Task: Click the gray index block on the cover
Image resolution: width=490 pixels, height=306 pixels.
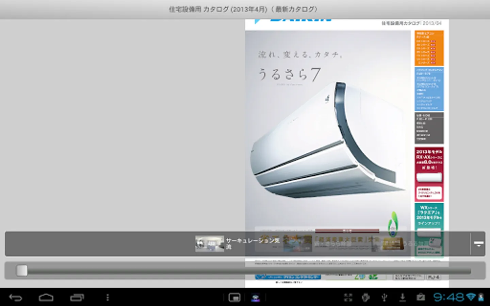Action: [429, 128]
